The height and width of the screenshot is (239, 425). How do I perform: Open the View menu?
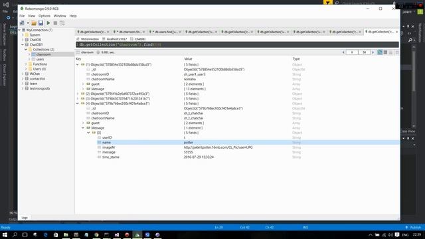pos(32,16)
